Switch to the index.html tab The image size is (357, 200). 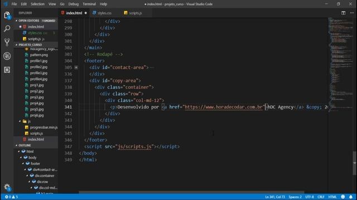[x=74, y=13]
